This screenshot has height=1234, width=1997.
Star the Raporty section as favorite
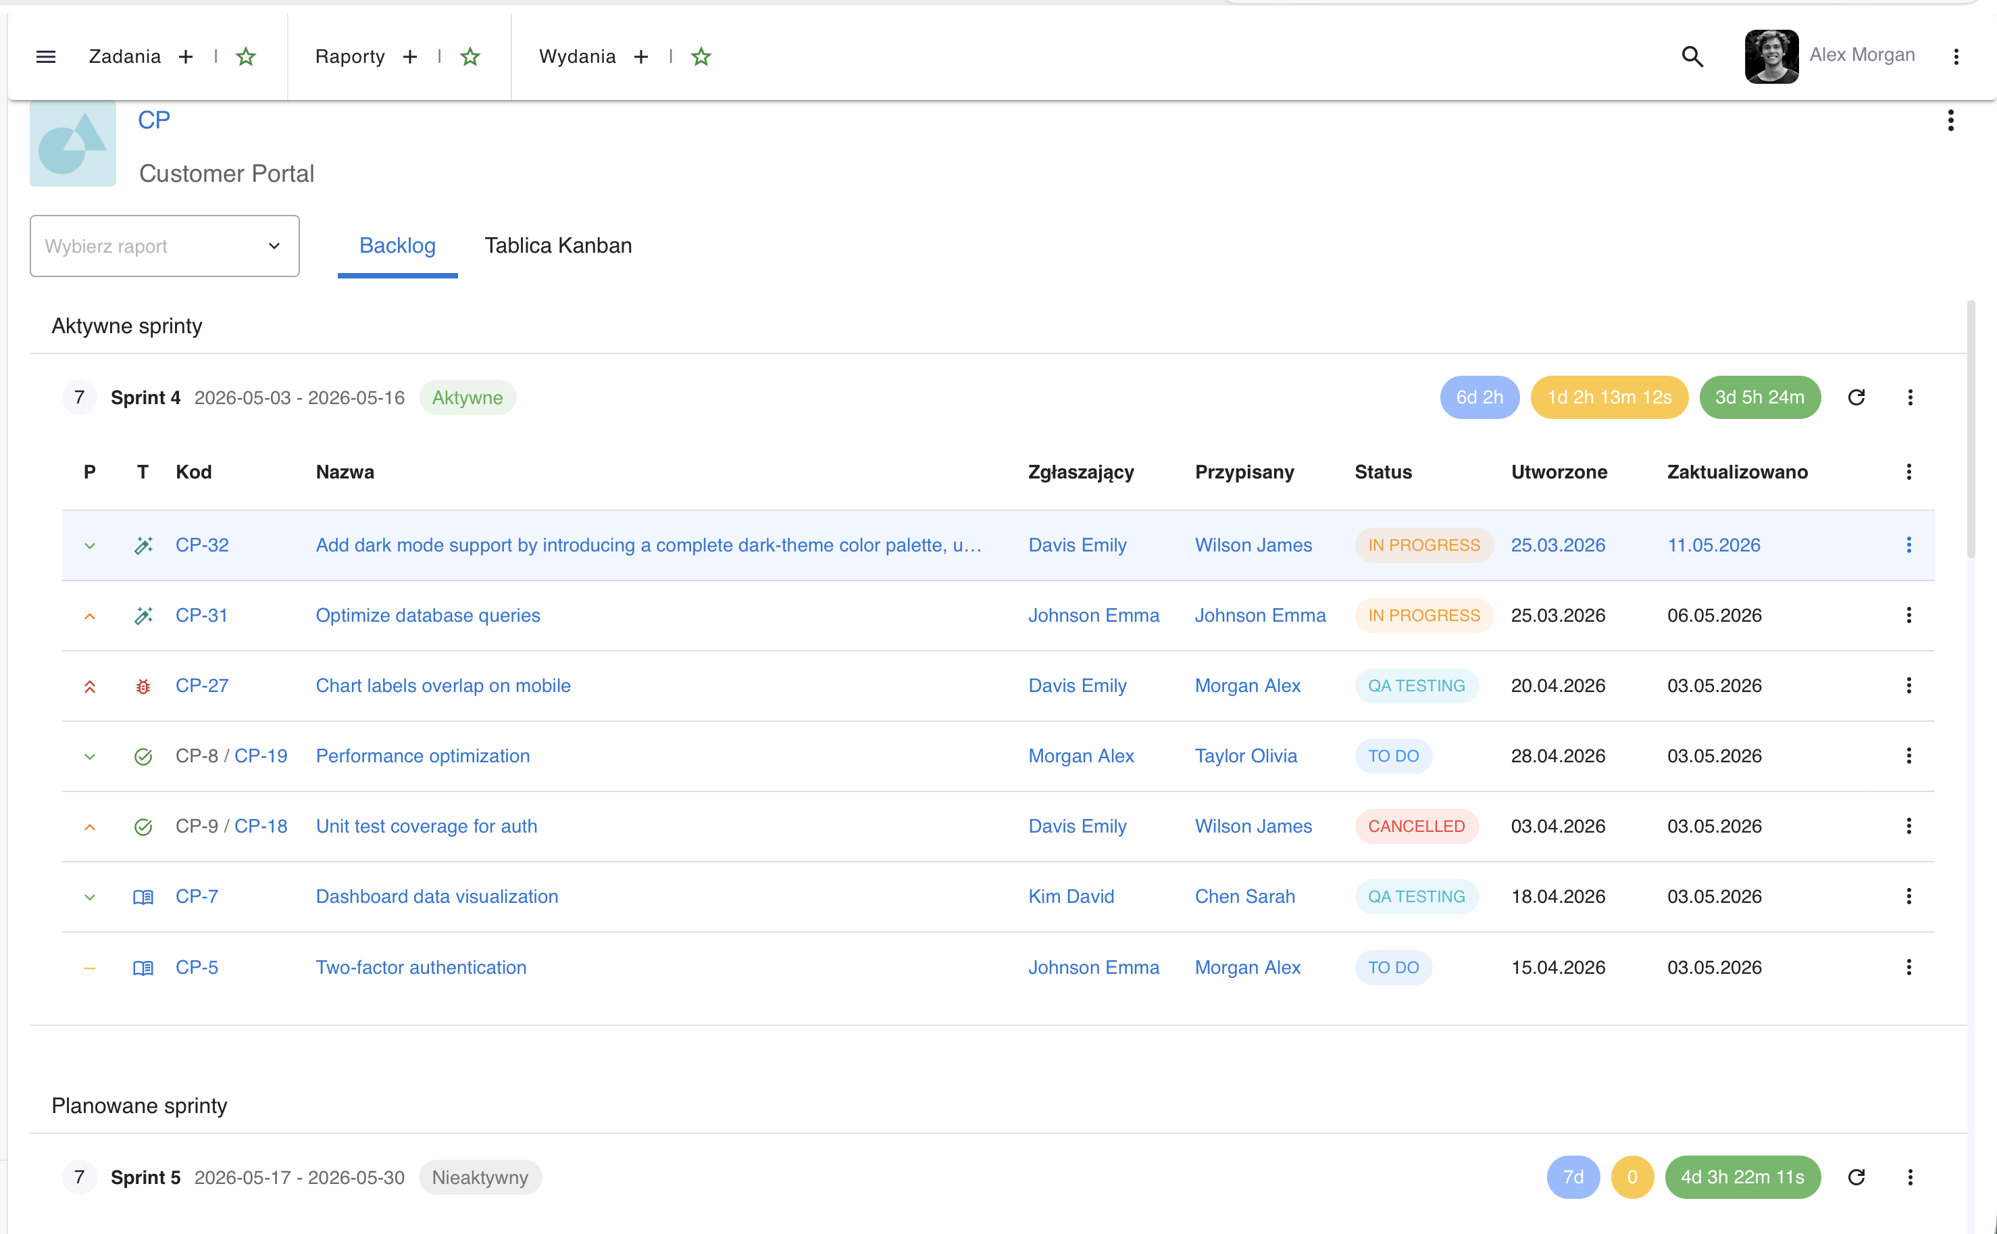coord(470,56)
